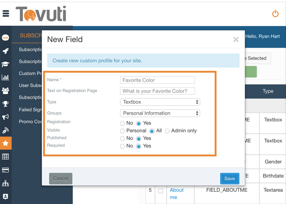Click the orange power logout icon
This screenshot has height=204, width=286.
point(275,14)
